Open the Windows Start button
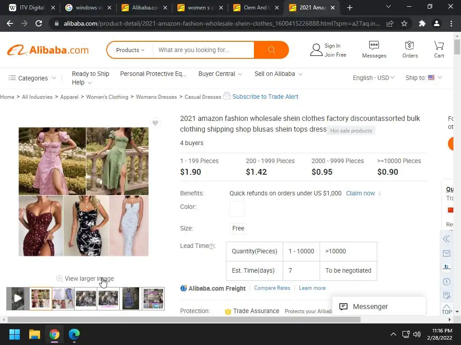The width and height of the screenshot is (461, 345). (14, 334)
